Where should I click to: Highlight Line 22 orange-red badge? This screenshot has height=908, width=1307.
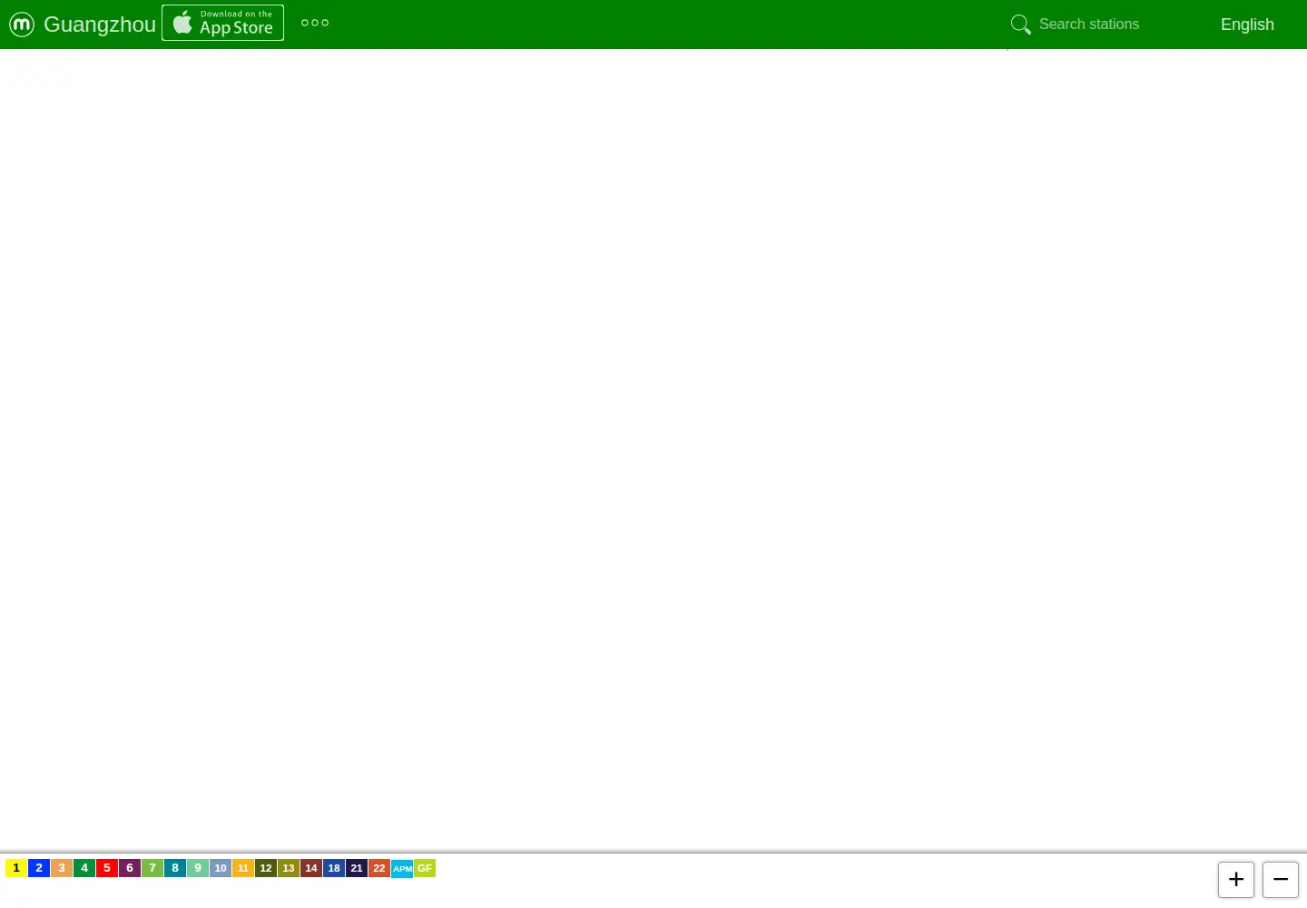[x=379, y=868]
